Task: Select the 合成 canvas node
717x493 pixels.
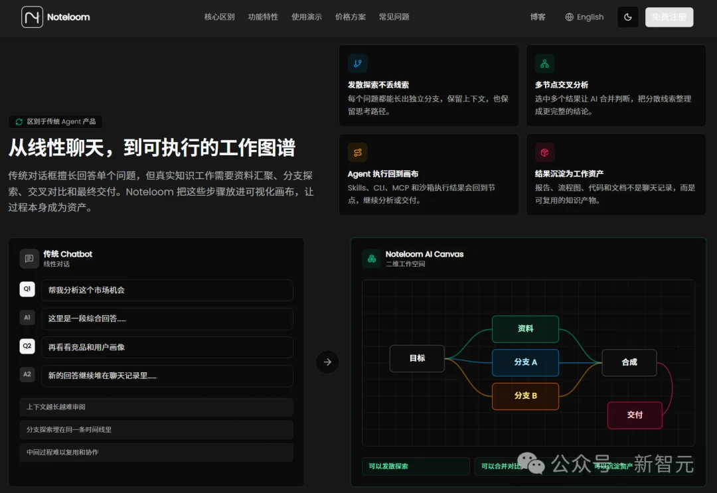Action: [x=629, y=362]
